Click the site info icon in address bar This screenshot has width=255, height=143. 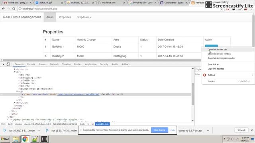[x=20, y=9]
